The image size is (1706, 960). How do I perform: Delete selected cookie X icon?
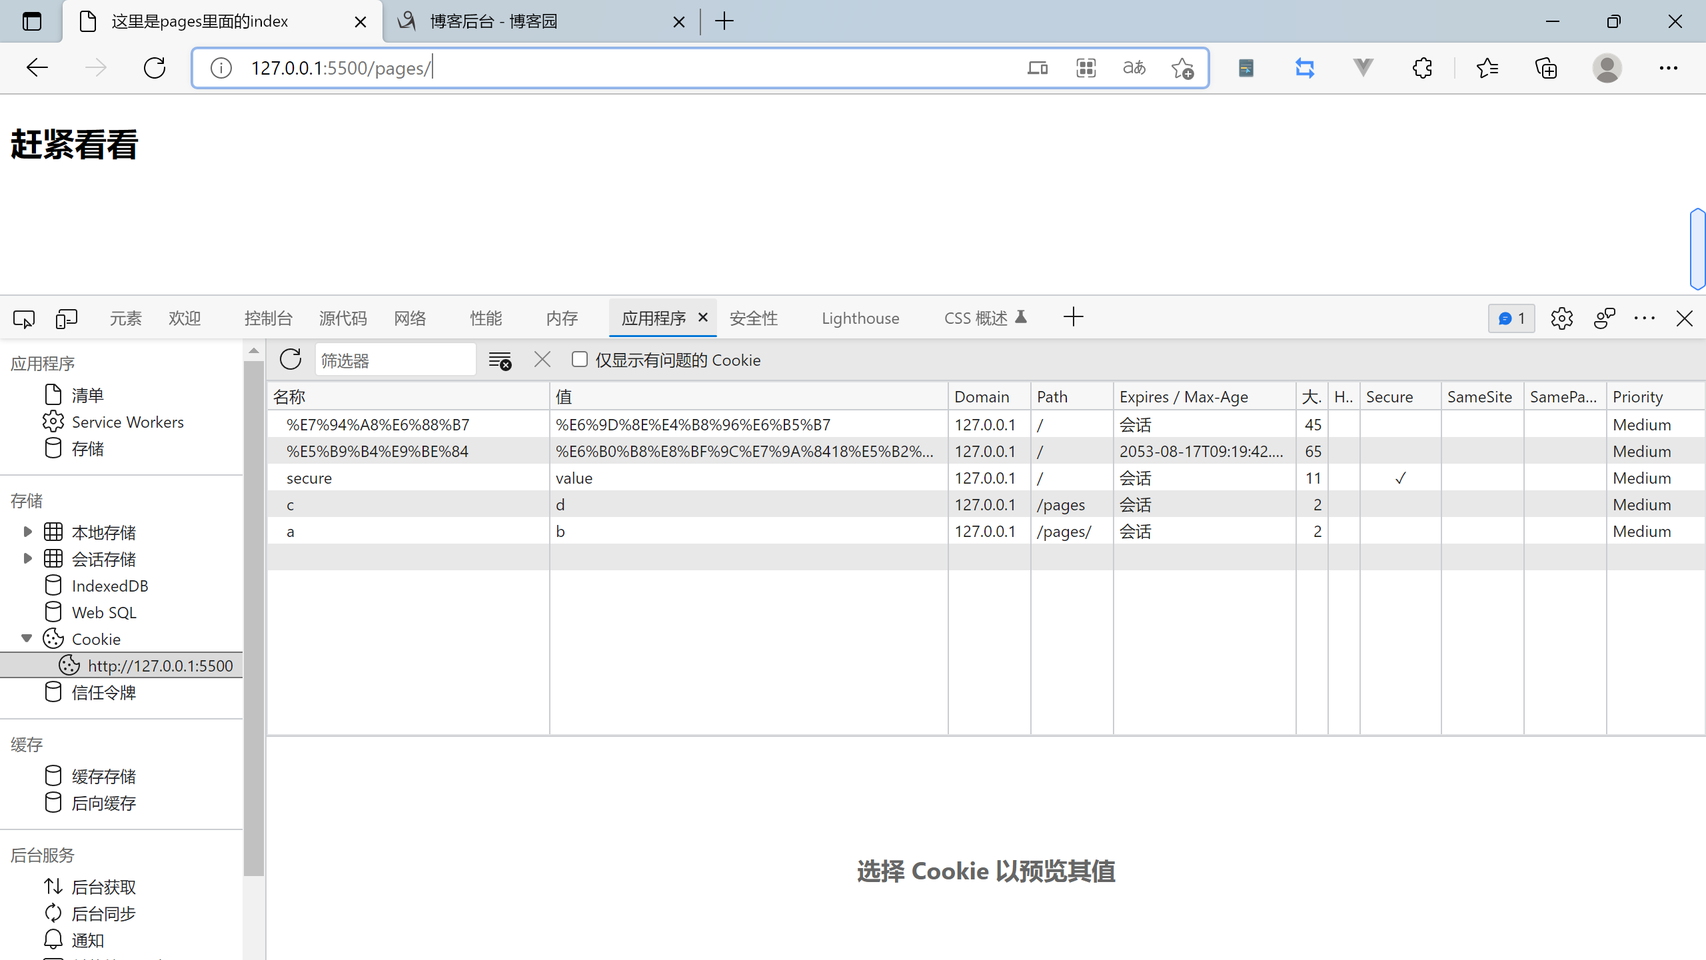pos(542,360)
